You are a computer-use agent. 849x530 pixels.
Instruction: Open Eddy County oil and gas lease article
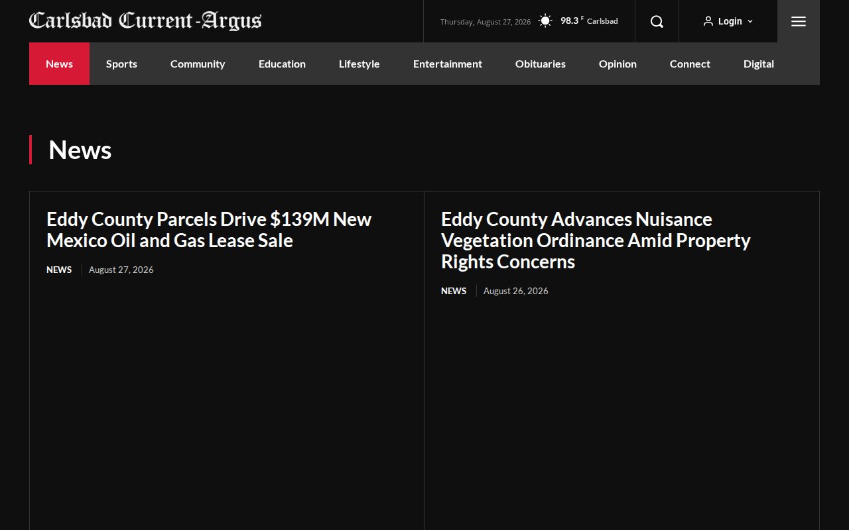coord(209,230)
